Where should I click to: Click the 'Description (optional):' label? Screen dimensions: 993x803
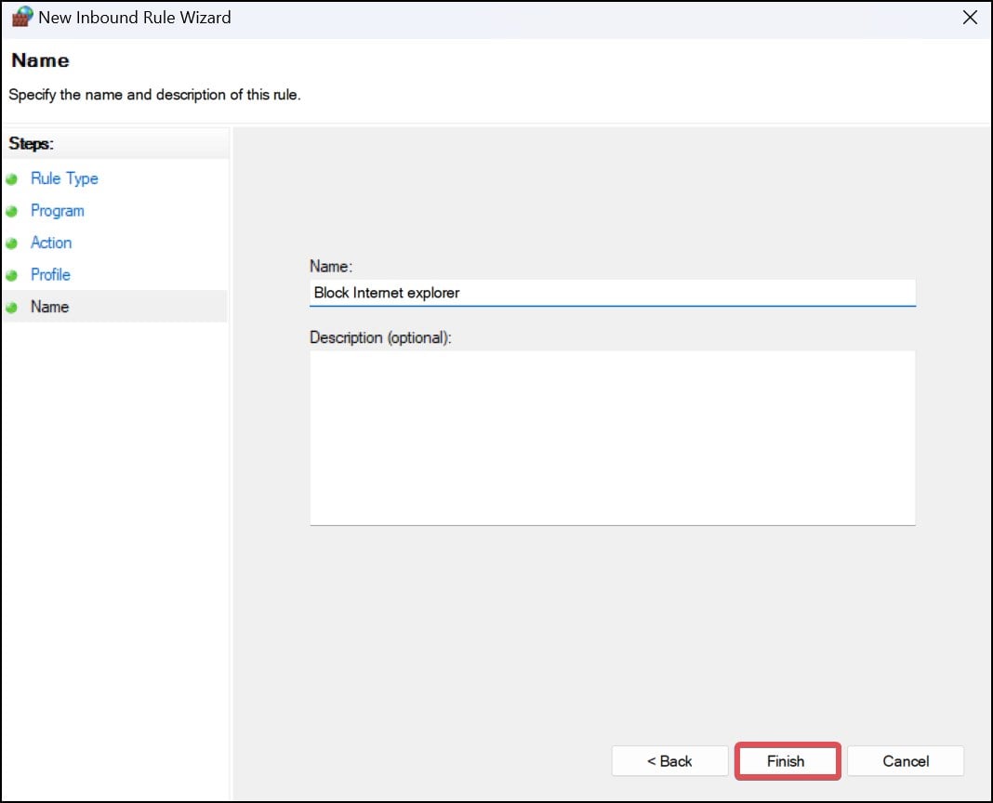(x=380, y=337)
